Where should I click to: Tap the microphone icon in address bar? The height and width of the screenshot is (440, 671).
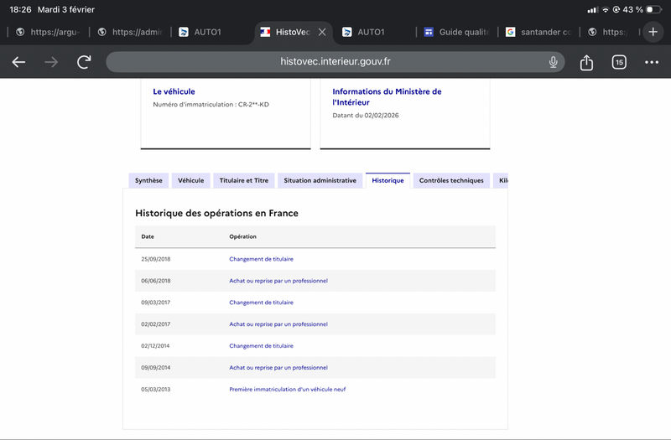[554, 62]
